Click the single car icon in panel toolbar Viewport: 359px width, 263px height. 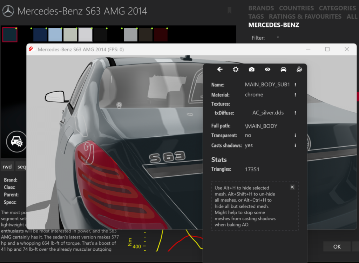283,69
